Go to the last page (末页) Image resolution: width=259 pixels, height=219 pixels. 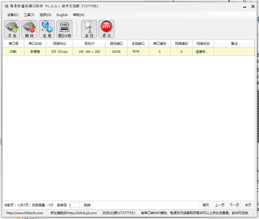click(248, 205)
